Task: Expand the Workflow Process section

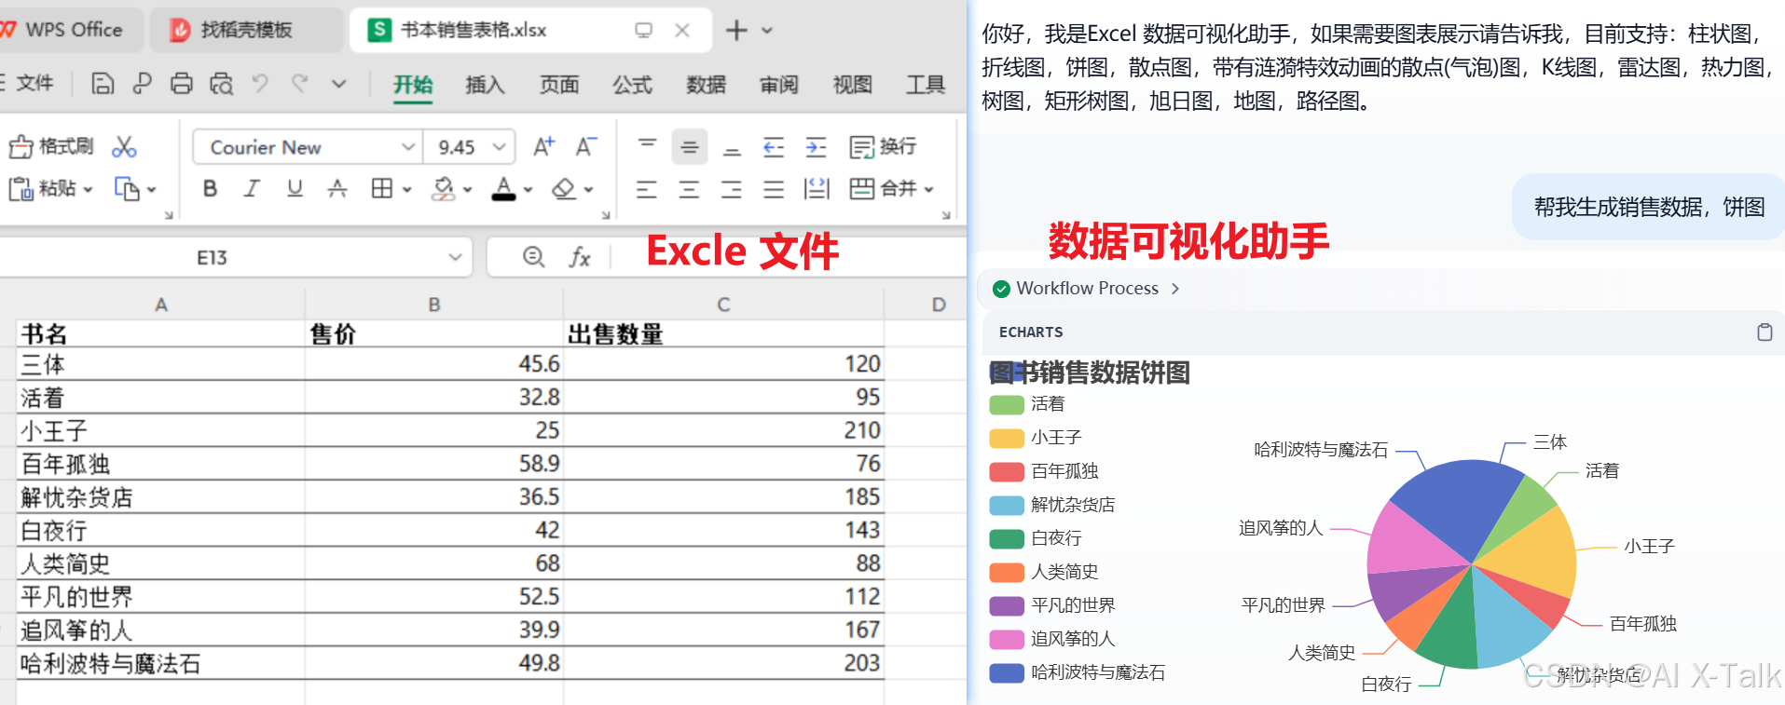Action: click(1087, 289)
